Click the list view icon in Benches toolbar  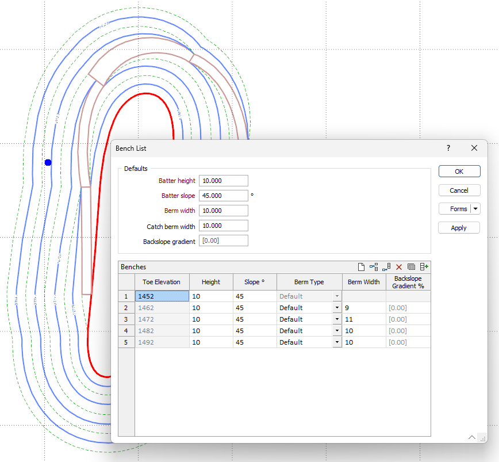[411, 267]
